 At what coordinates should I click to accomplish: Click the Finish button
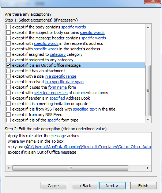tap(143, 186)
